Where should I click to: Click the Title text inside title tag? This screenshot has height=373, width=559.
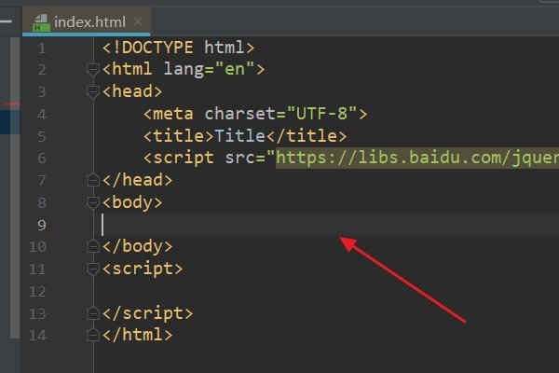pos(240,136)
